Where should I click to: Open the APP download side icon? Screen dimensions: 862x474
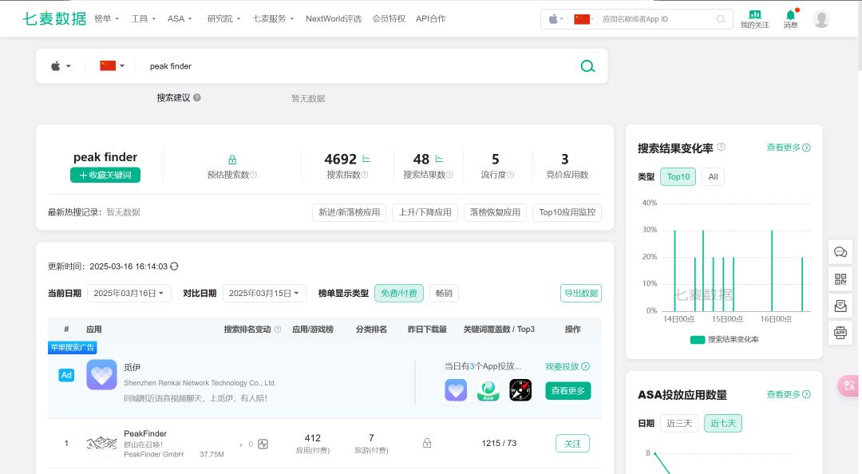[x=840, y=333]
